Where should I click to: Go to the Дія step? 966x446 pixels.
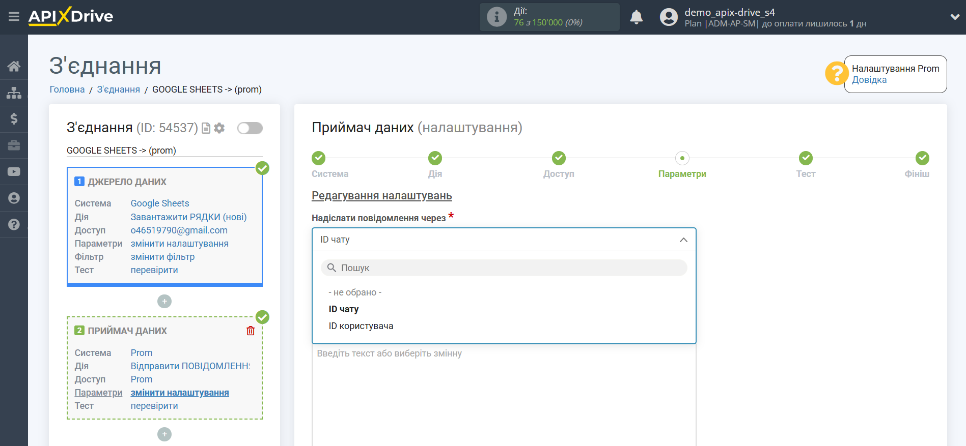[435, 158]
